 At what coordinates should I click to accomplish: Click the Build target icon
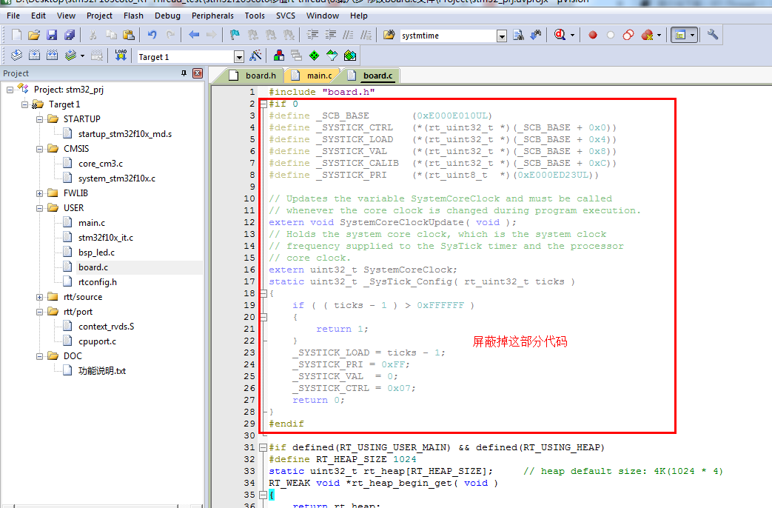33,55
